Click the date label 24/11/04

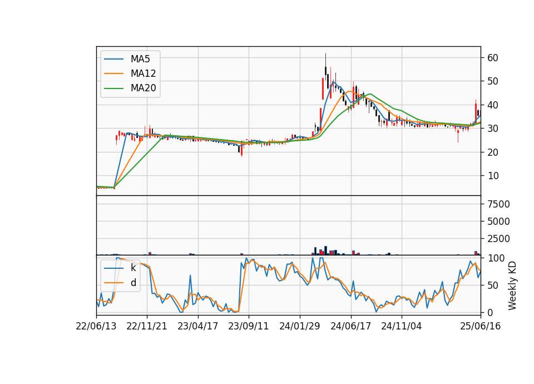(x=402, y=326)
